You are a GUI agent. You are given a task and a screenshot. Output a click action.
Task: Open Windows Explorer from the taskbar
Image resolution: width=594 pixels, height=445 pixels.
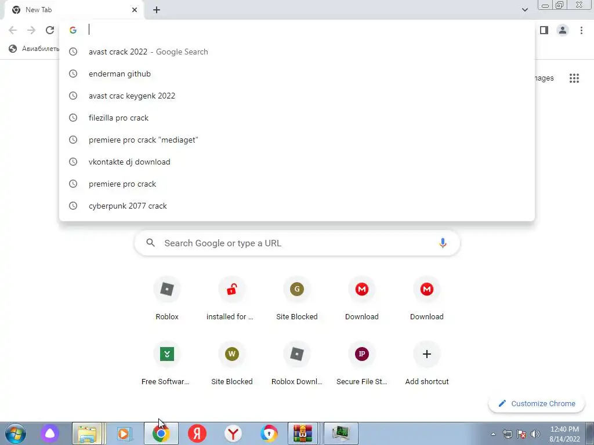[87, 433]
